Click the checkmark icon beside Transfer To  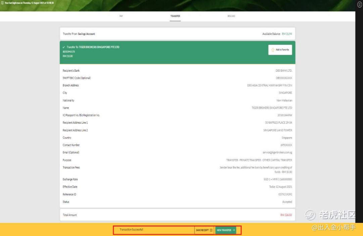tap(64, 47)
